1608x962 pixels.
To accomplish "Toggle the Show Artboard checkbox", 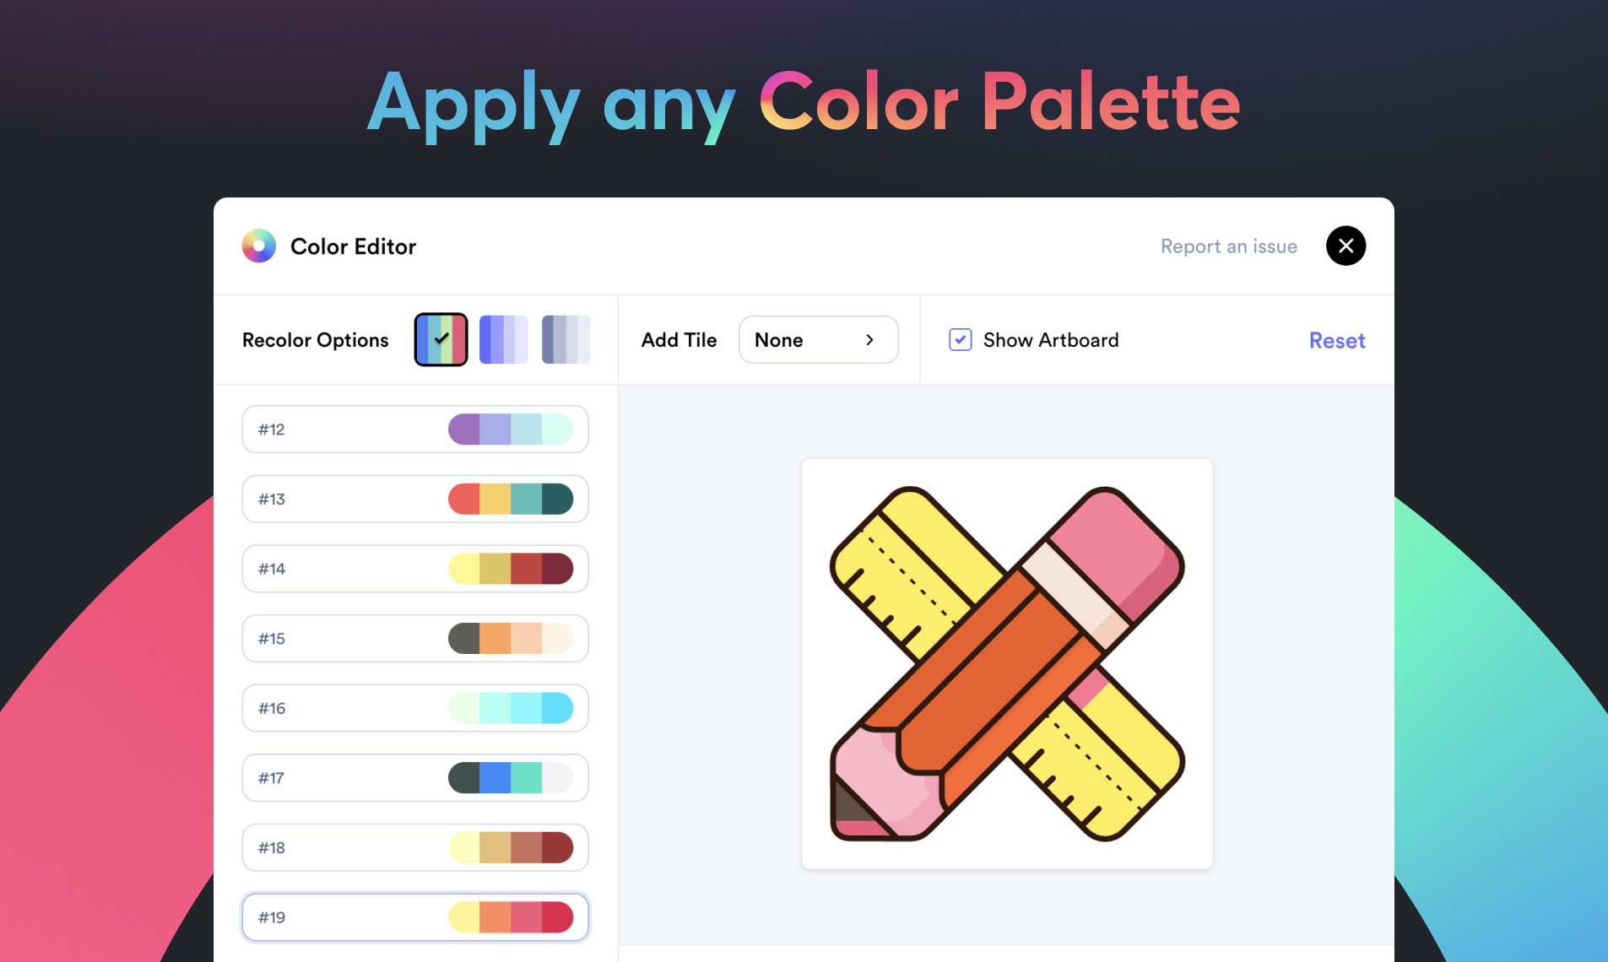I will [x=960, y=339].
